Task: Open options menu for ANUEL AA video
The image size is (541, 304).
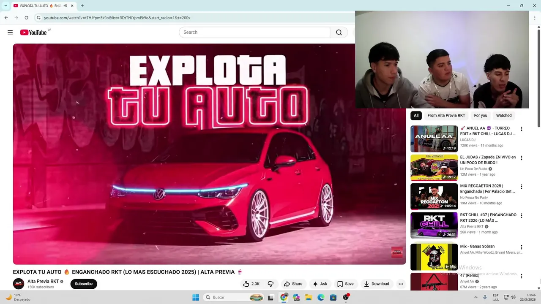Action: 521,129
